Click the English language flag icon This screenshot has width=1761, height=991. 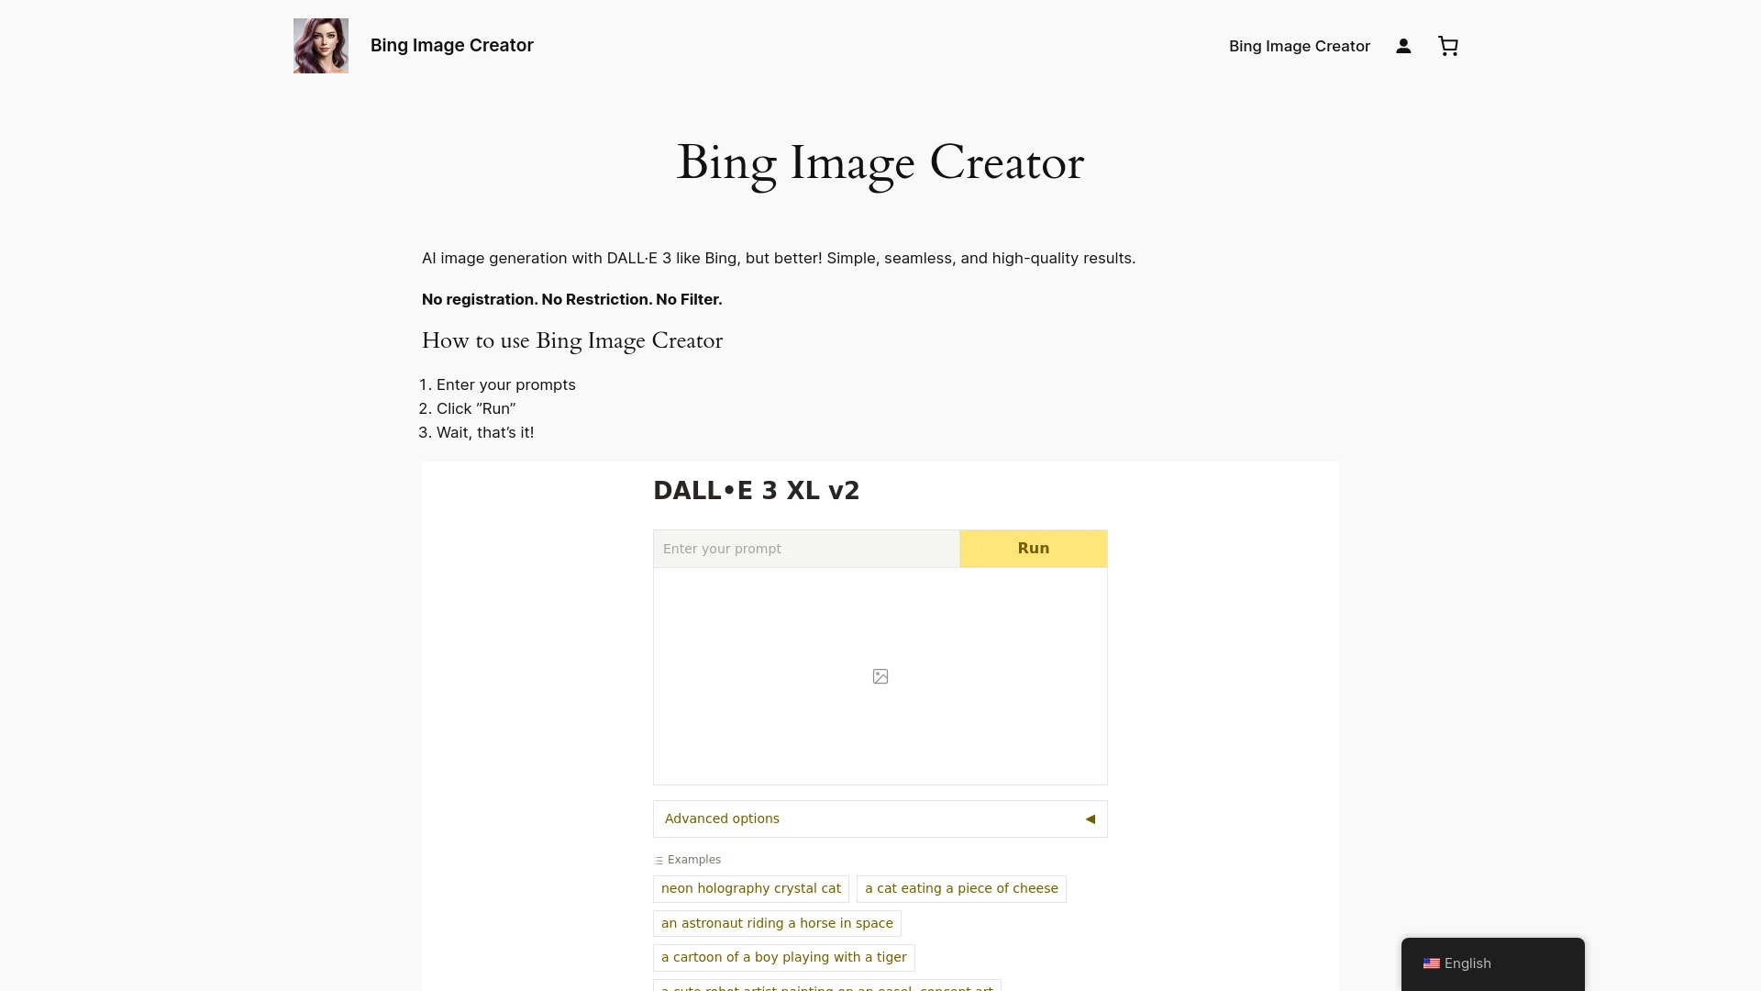pos(1431,963)
